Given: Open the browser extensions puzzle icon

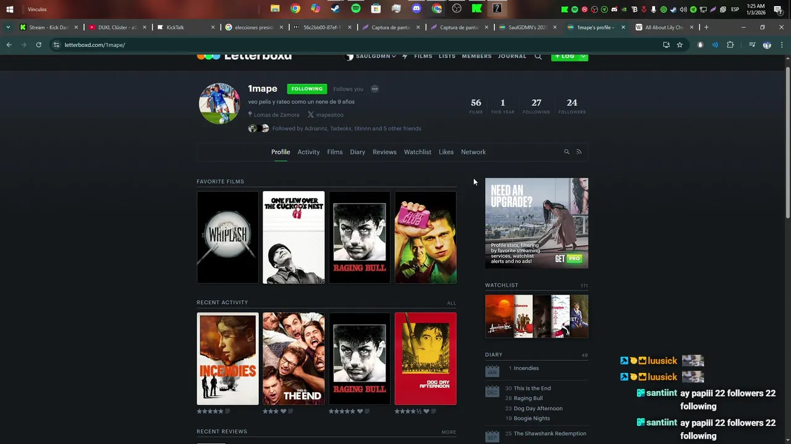Looking at the screenshot, I should coord(730,45).
